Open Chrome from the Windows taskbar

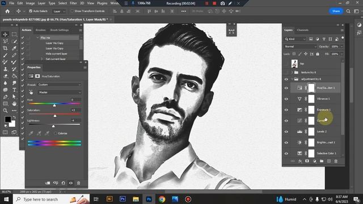162,199
